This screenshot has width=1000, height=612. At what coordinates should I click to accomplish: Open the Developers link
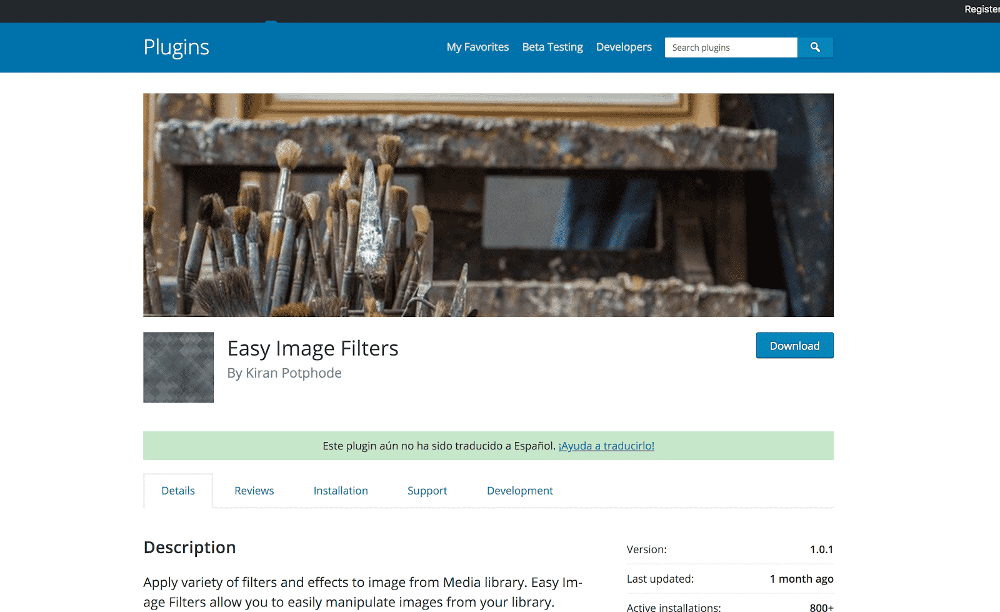(624, 47)
